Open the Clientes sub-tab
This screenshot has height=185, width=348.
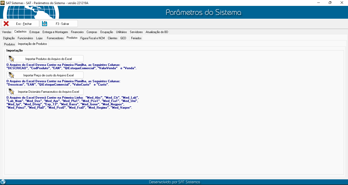112,38
